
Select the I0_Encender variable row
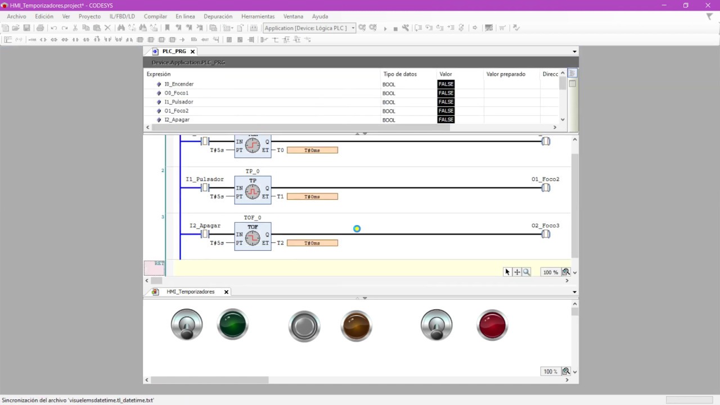click(352, 84)
